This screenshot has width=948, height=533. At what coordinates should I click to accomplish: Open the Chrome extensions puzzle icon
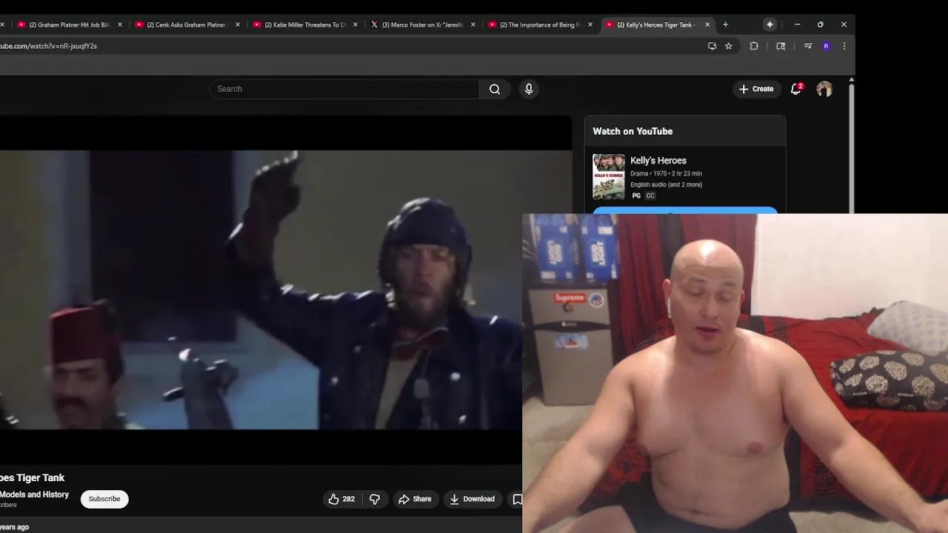(754, 46)
